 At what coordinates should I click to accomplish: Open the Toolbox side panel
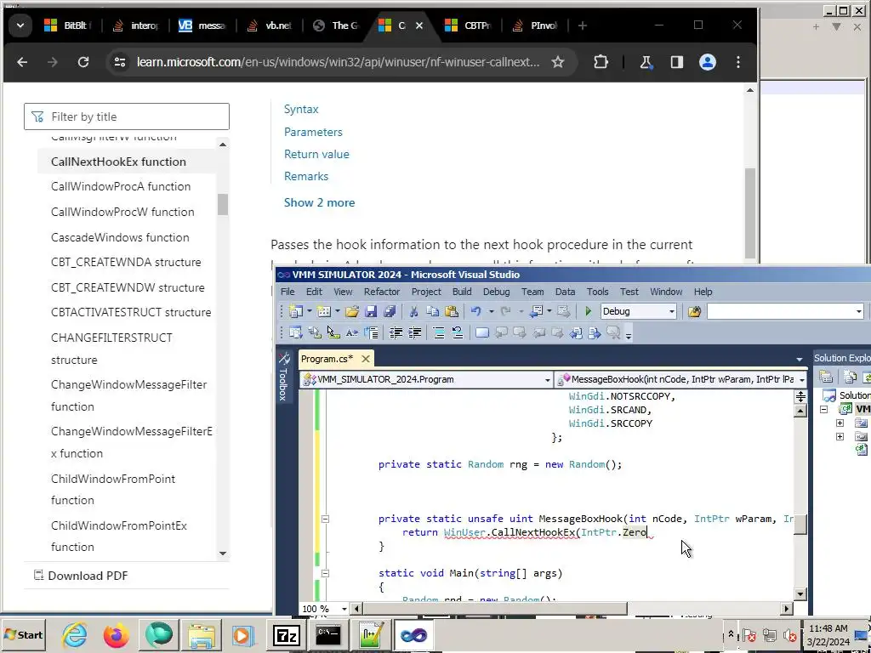click(284, 377)
